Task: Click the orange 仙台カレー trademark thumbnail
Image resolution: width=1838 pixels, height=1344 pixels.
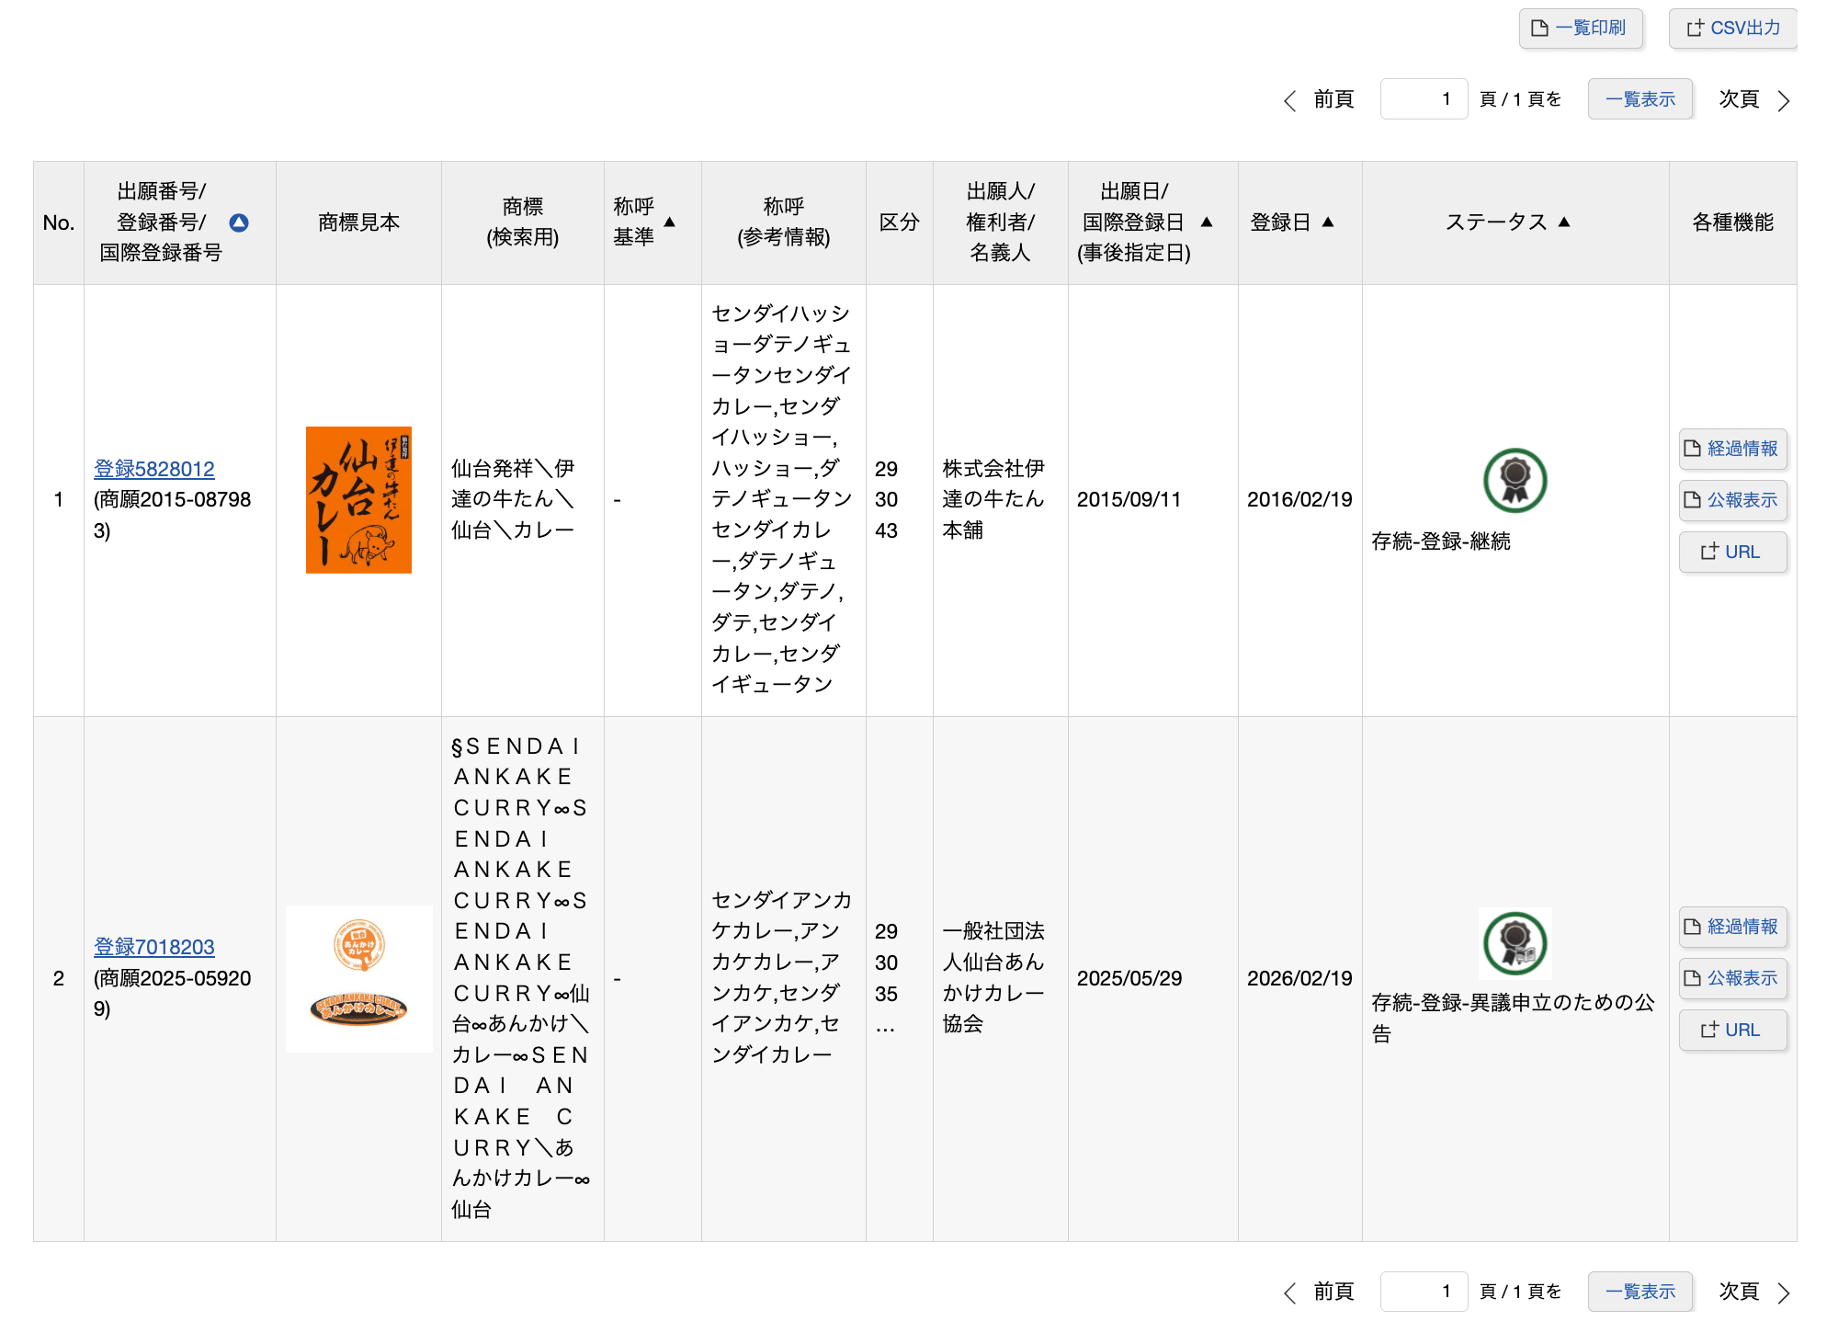Action: [x=358, y=500]
